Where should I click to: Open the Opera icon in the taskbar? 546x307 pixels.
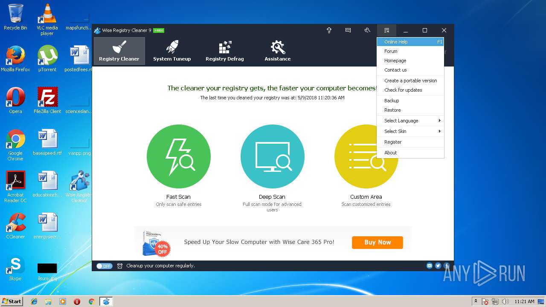77,301
